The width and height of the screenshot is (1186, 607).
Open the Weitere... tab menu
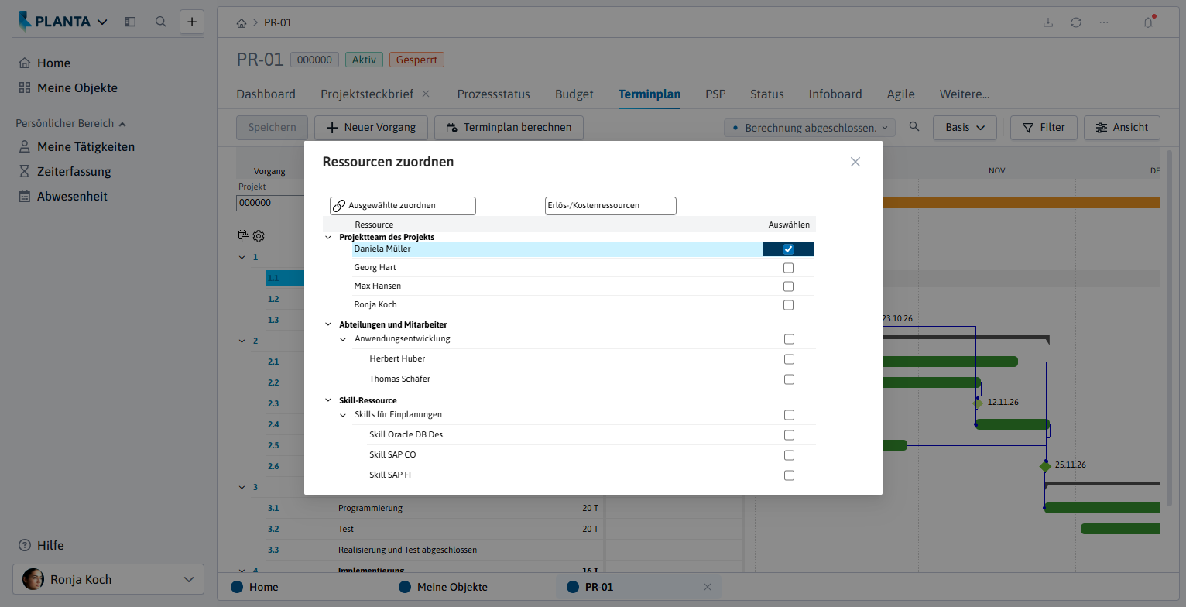coord(965,94)
